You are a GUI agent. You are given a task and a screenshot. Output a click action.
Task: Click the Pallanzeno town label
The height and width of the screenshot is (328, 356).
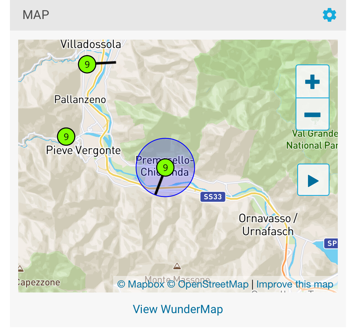point(80,99)
